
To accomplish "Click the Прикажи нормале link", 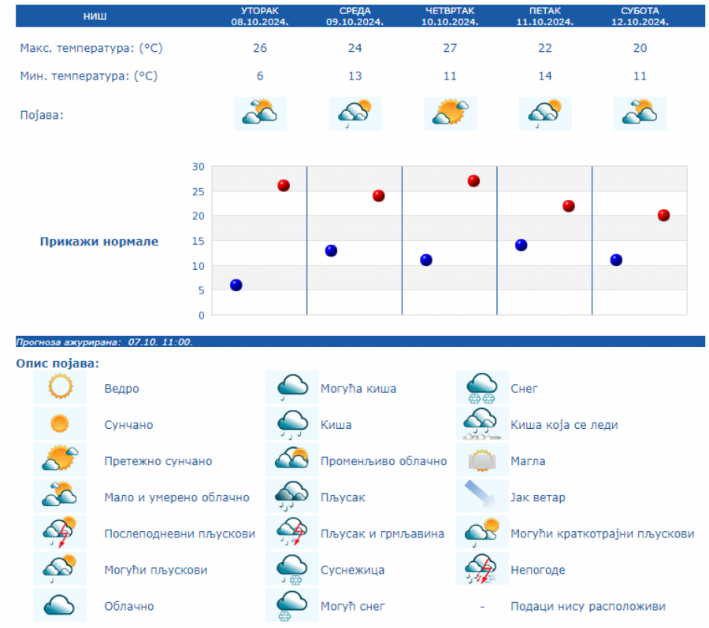I will [x=99, y=242].
